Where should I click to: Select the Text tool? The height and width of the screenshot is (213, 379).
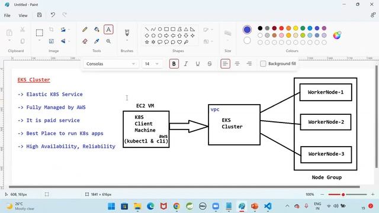108,30
